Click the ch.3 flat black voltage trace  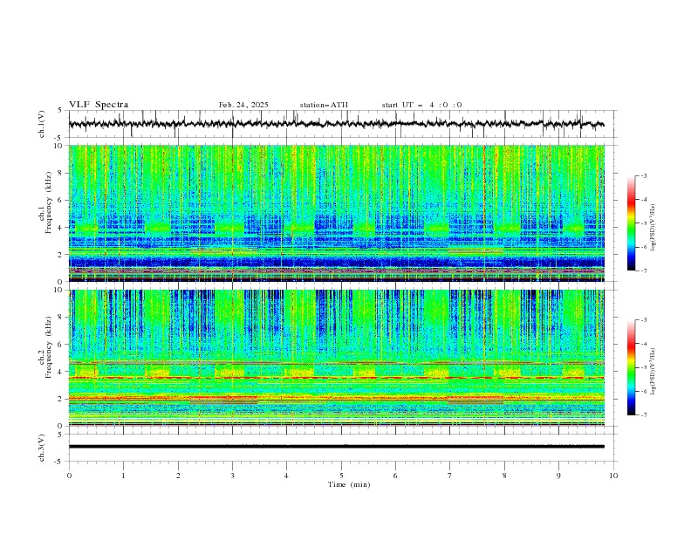click(x=336, y=447)
